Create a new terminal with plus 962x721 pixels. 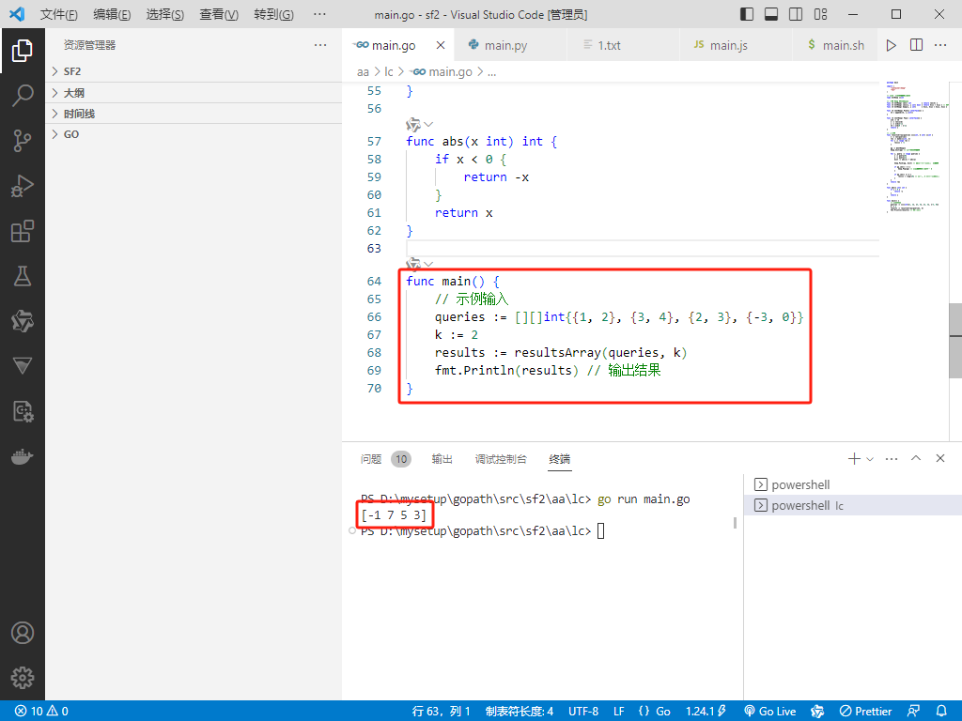pos(853,458)
